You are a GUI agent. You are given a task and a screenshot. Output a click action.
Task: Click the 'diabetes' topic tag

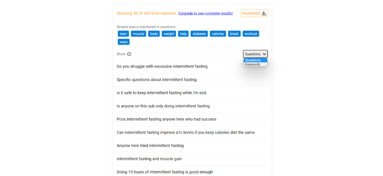[x=199, y=34]
